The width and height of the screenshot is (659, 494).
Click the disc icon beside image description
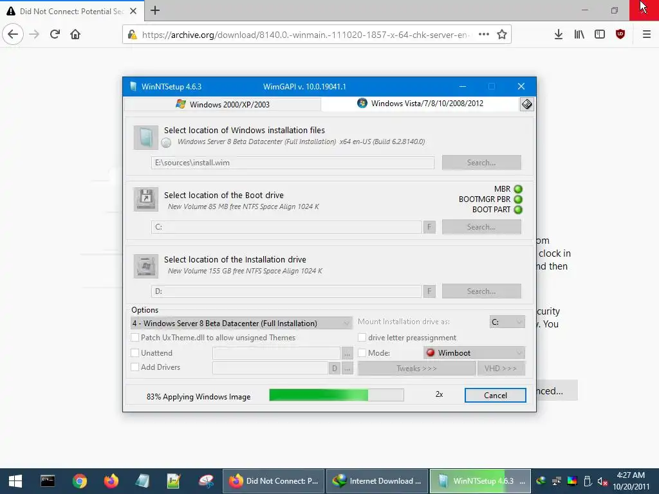tap(167, 143)
